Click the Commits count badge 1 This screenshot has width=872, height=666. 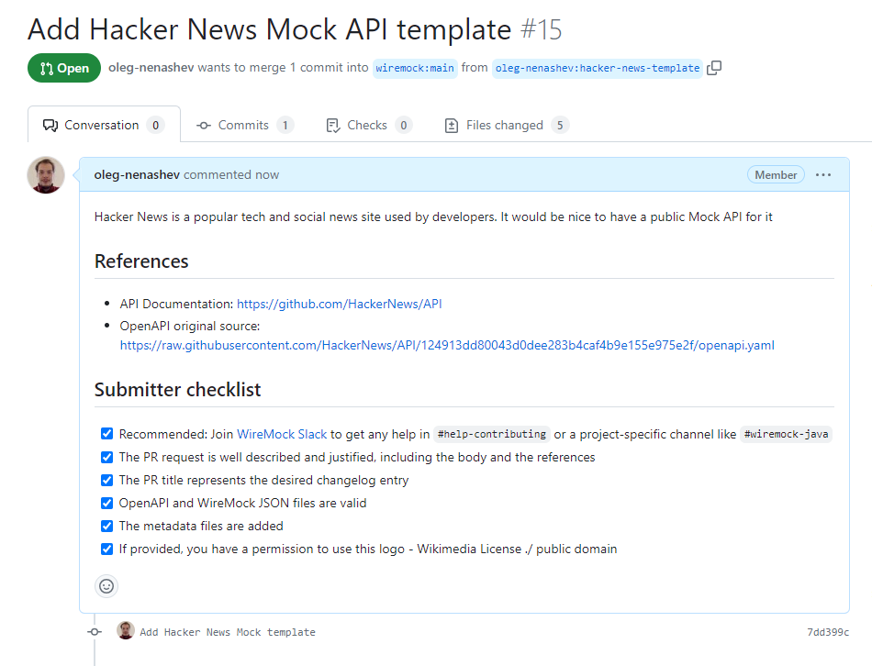pyautogui.click(x=285, y=125)
